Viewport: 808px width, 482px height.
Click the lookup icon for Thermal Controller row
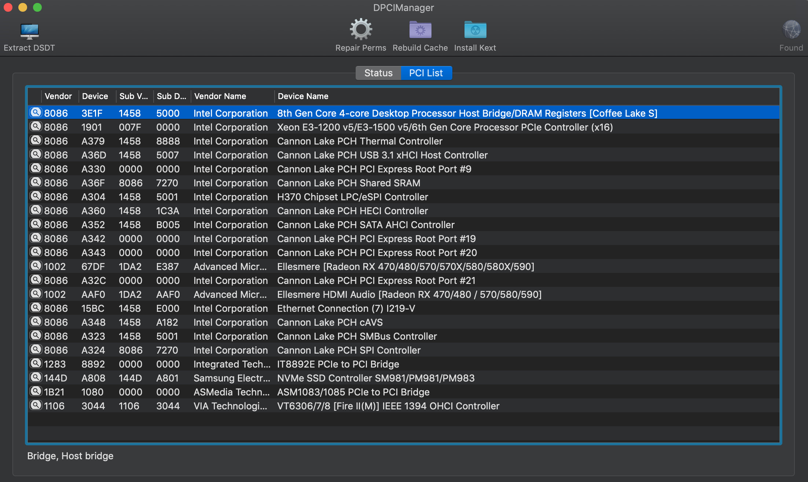coord(36,140)
